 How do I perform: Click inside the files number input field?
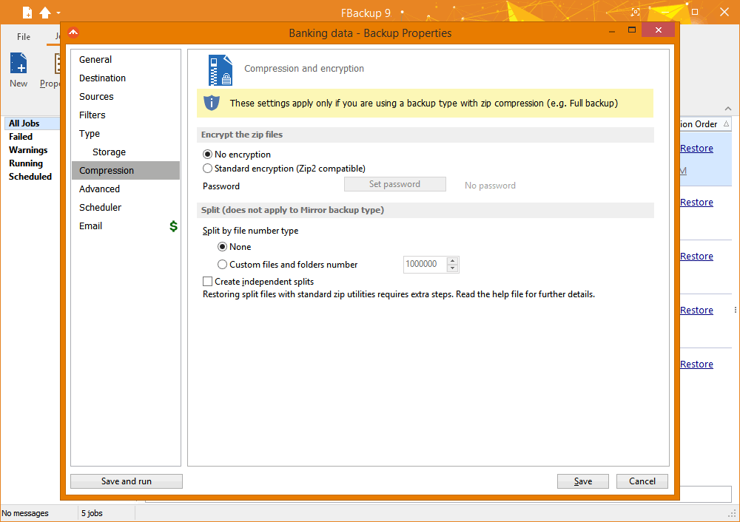point(423,265)
